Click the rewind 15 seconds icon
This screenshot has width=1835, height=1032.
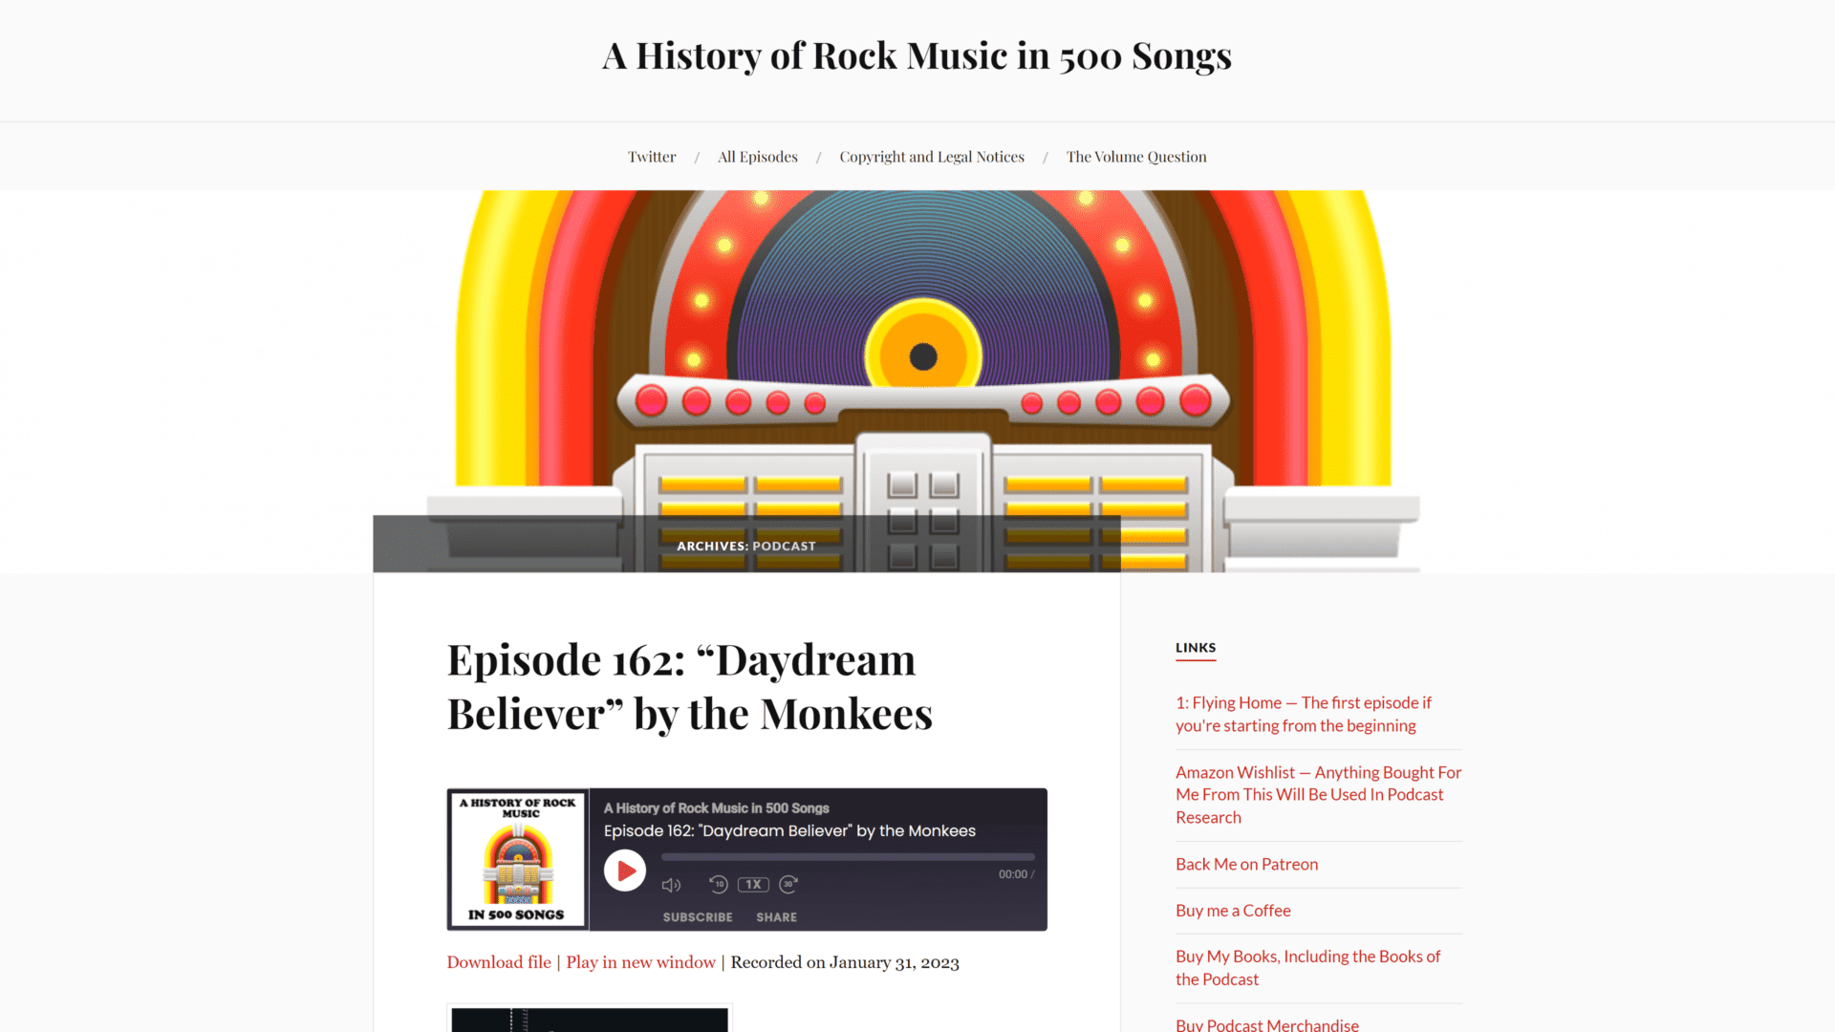717,883
